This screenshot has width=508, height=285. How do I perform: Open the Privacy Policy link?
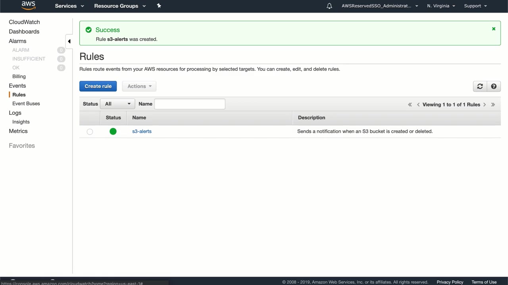(450, 282)
